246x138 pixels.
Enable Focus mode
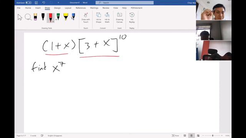[175, 136]
